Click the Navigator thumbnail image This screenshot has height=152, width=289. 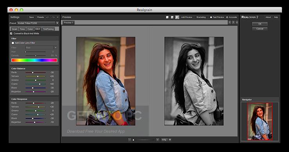click(x=260, y=122)
